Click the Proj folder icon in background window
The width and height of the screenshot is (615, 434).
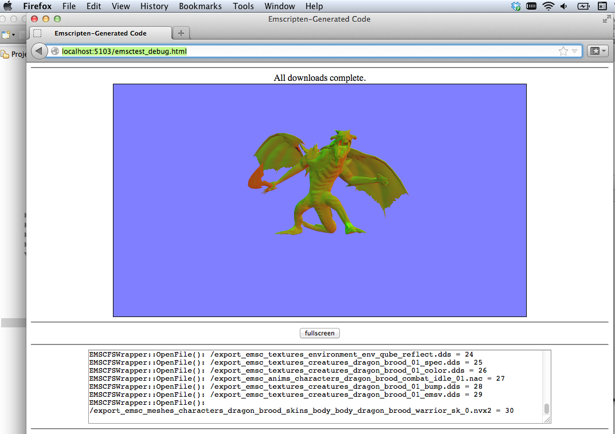(x=5, y=54)
